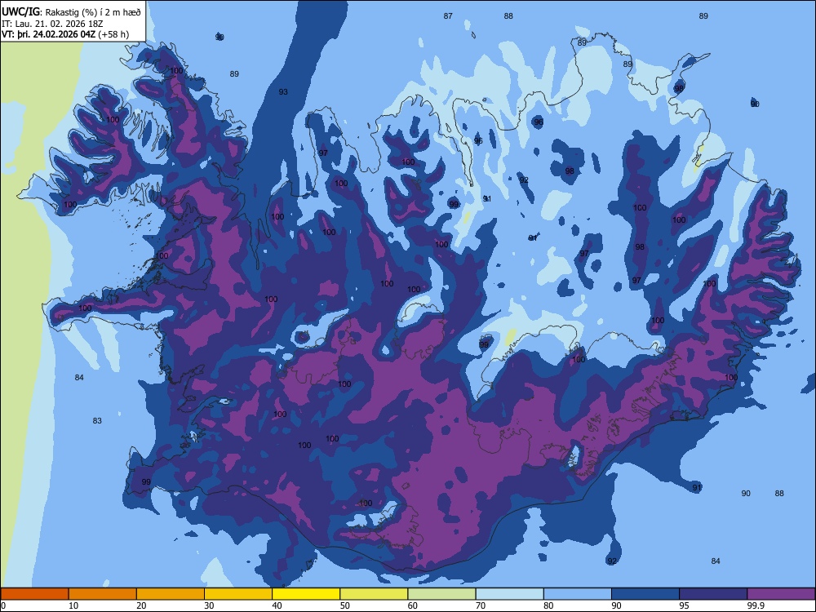Image resolution: width=816 pixels, height=612 pixels.
Task: Select the legend scale's 40 tick label
Action: pyautogui.click(x=277, y=605)
